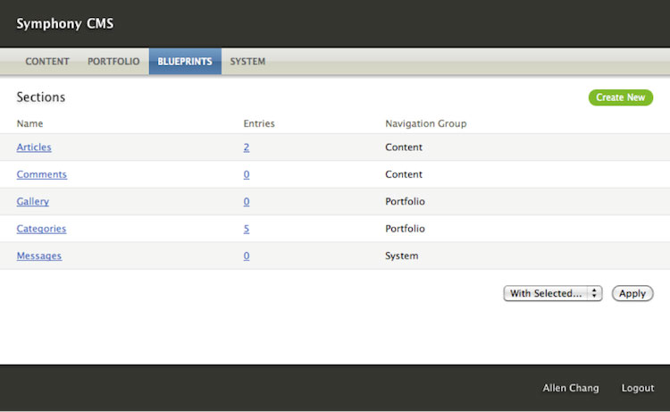Click the Logout link
Image resolution: width=670 pixels, height=412 pixels.
pos(638,388)
